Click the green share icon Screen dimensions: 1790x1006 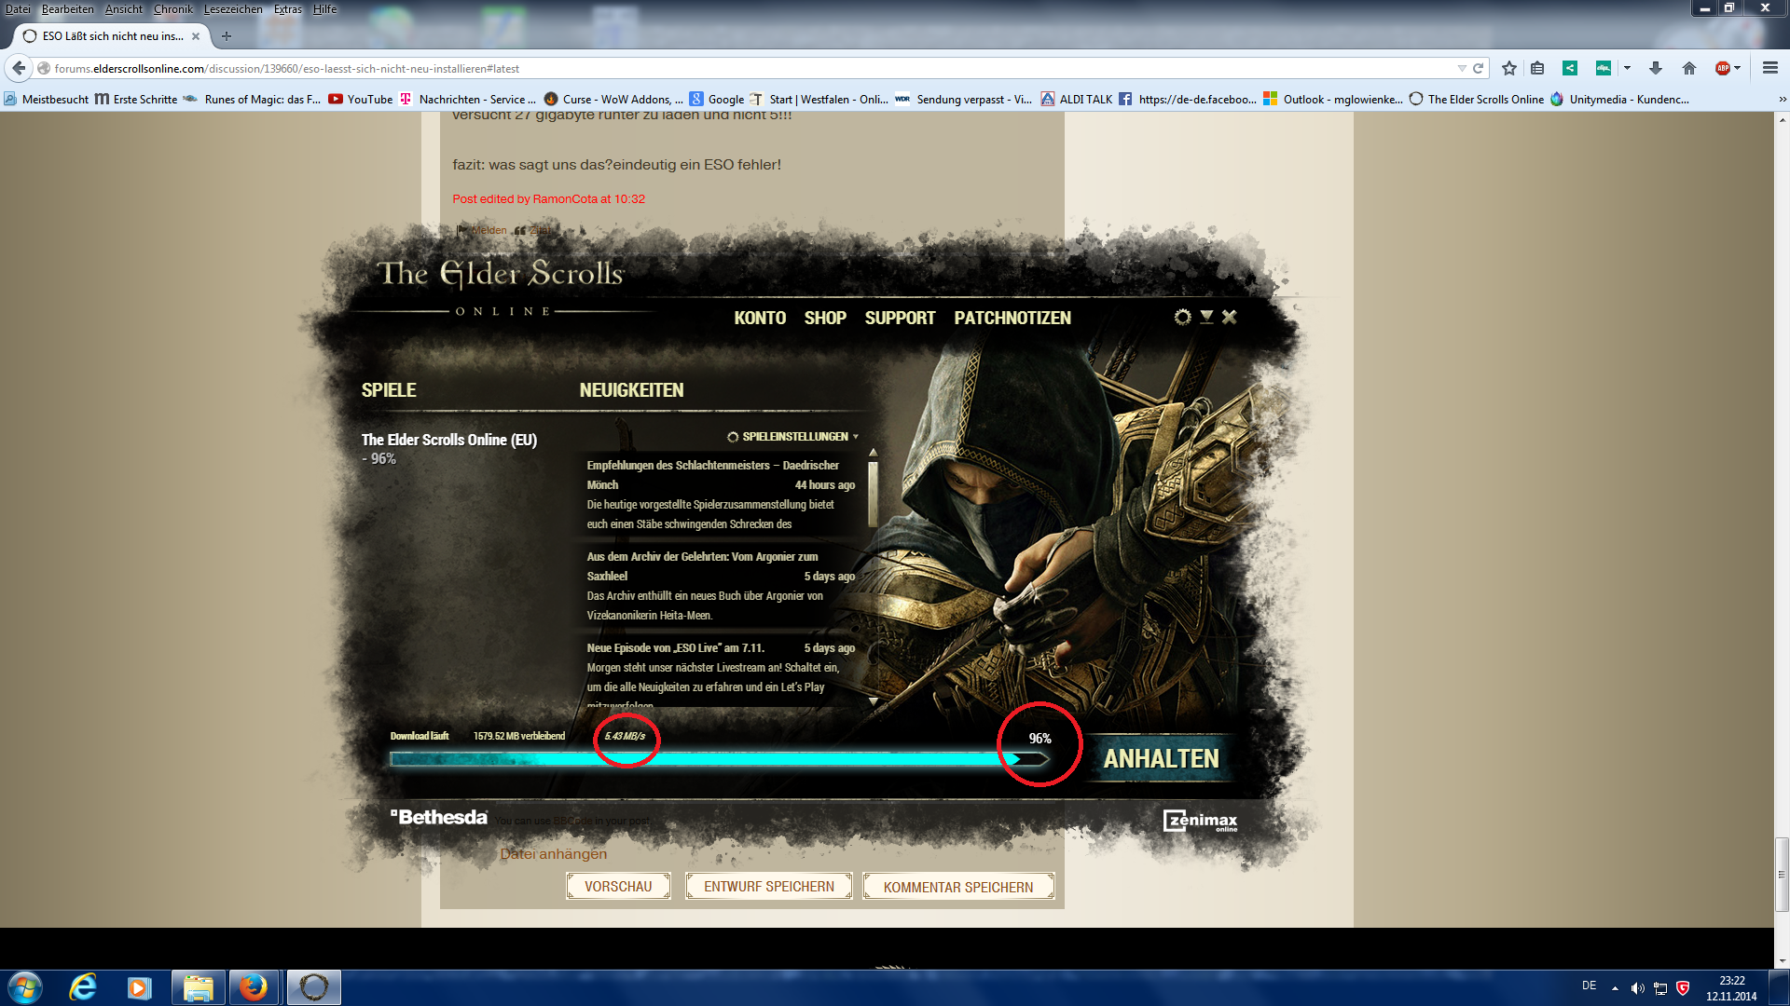(1570, 68)
